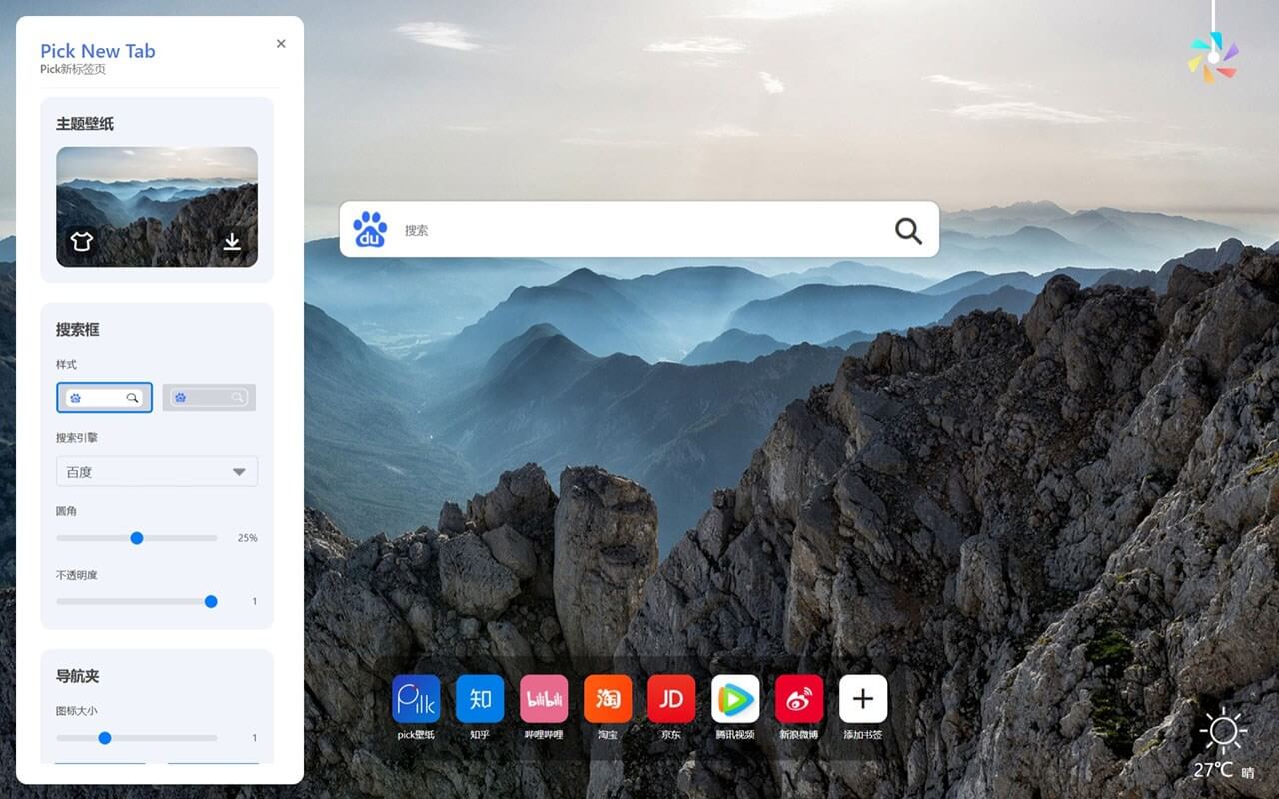Expand the 搜索引擎 百度 dropdown

(x=157, y=472)
